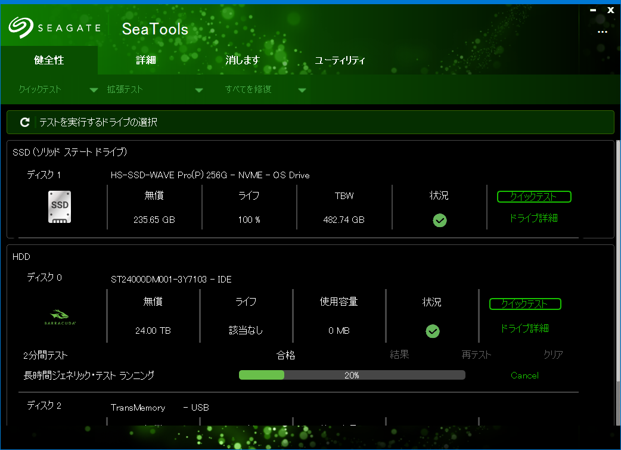
Task: Expand the クイックテスト dropdown arrow
Action: (x=94, y=90)
